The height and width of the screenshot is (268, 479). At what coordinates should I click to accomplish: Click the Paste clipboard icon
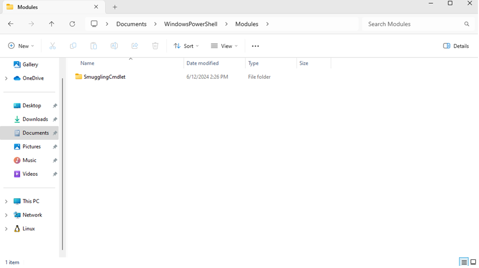point(93,46)
